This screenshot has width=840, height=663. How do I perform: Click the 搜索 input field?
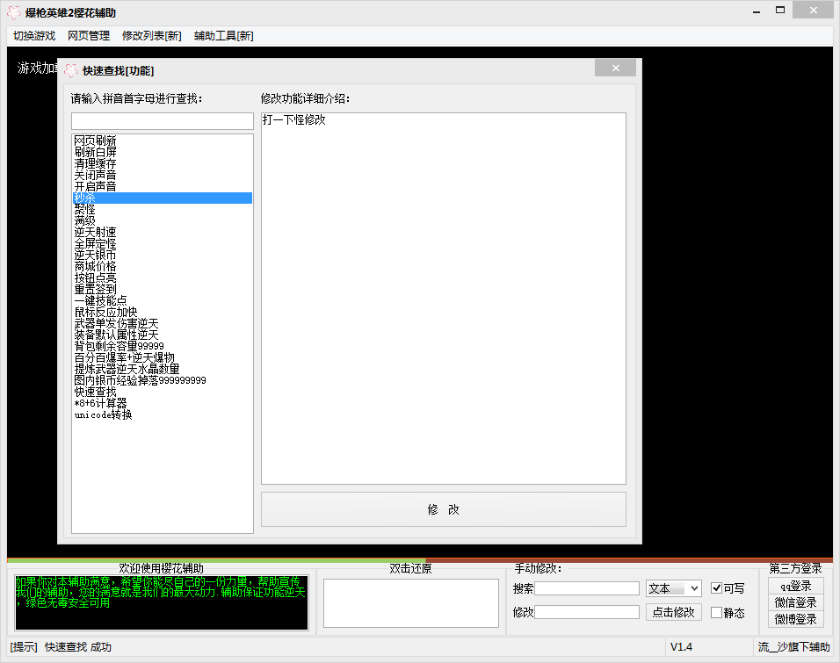tap(587, 588)
